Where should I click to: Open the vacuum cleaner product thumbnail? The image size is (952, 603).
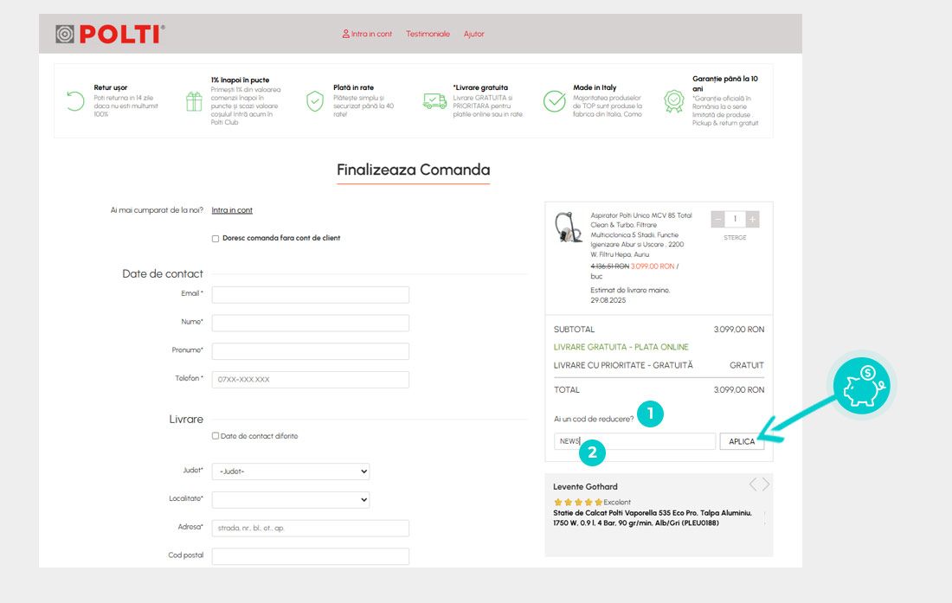coord(569,227)
